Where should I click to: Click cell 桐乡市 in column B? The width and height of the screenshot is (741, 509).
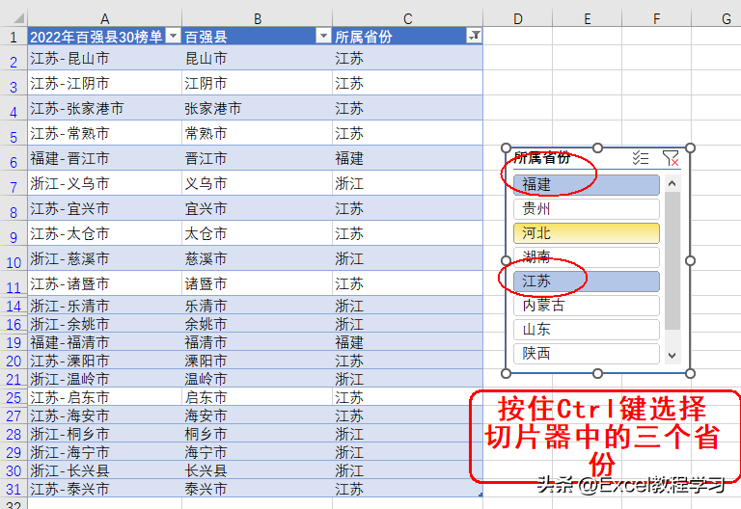(257, 434)
